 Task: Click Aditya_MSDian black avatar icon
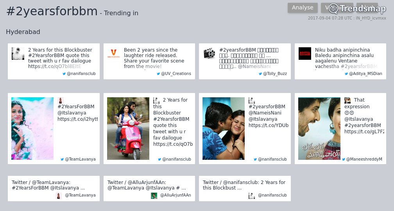(305, 54)
